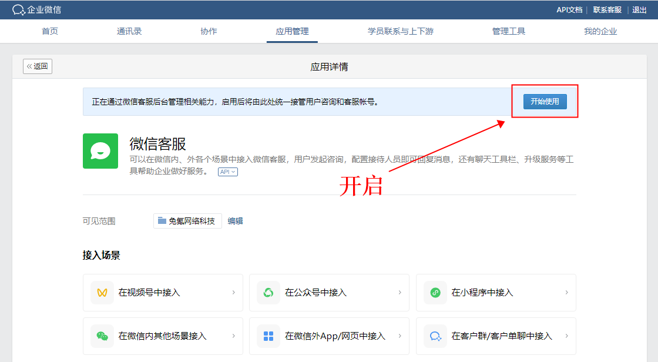Click the 视频号 butterfly icon
Image resolution: width=658 pixels, height=362 pixels.
tap(102, 293)
